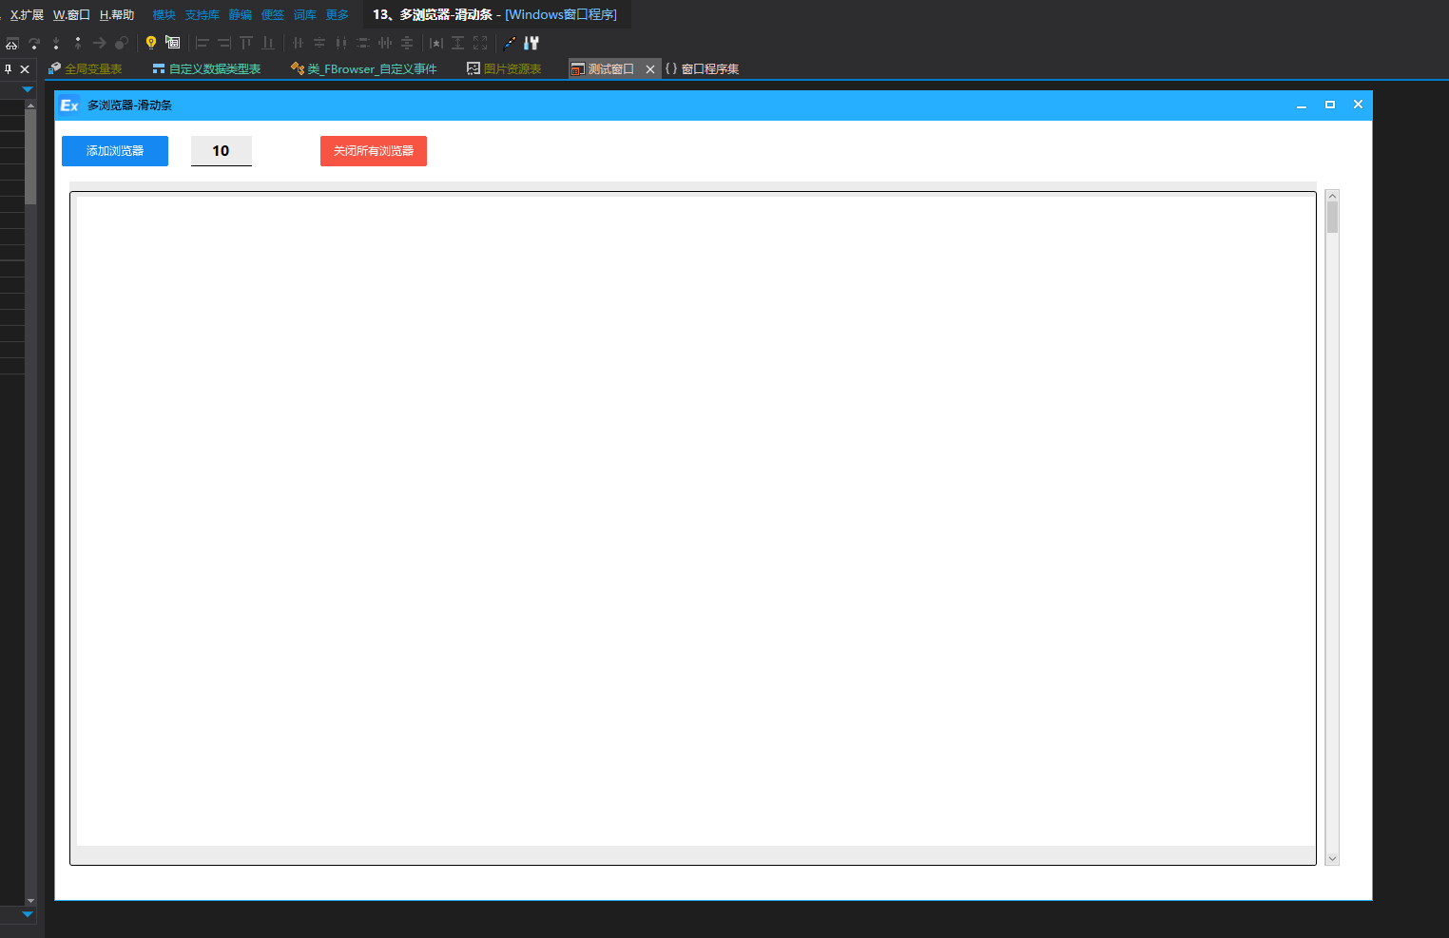Click left panel scrollbar up arrow

pos(30,105)
